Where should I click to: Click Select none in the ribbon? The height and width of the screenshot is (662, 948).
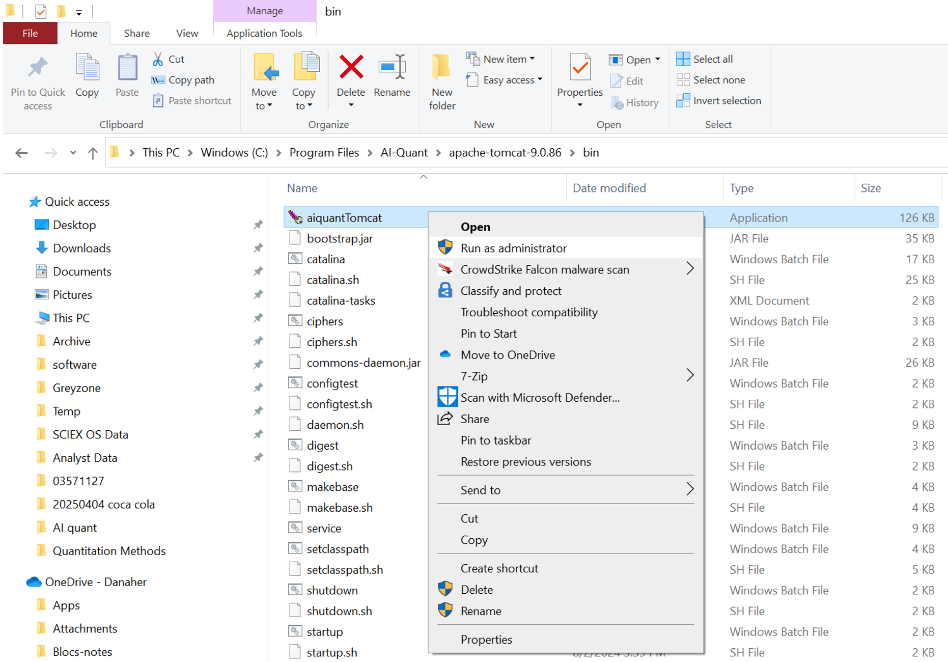pyautogui.click(x=711, y=80)
